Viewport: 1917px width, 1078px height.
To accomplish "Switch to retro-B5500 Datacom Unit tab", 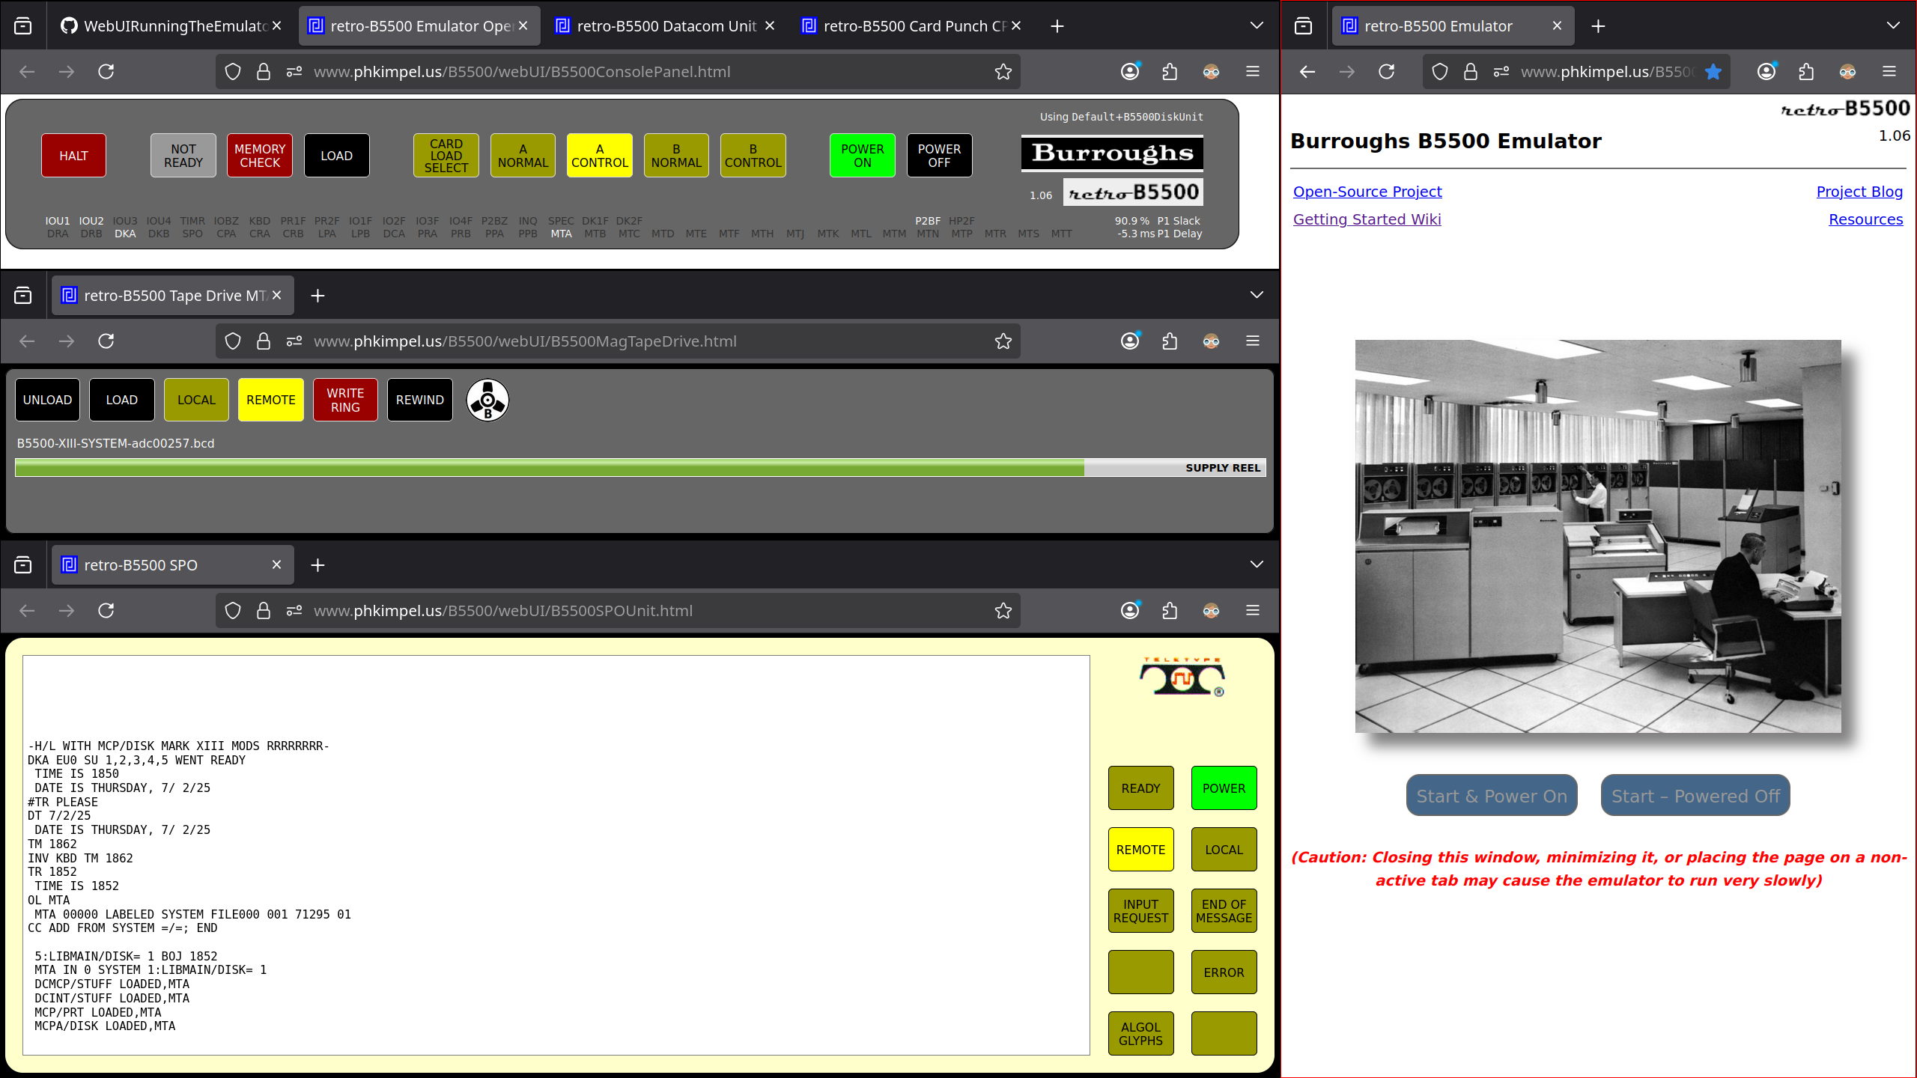I will point(663,26).
